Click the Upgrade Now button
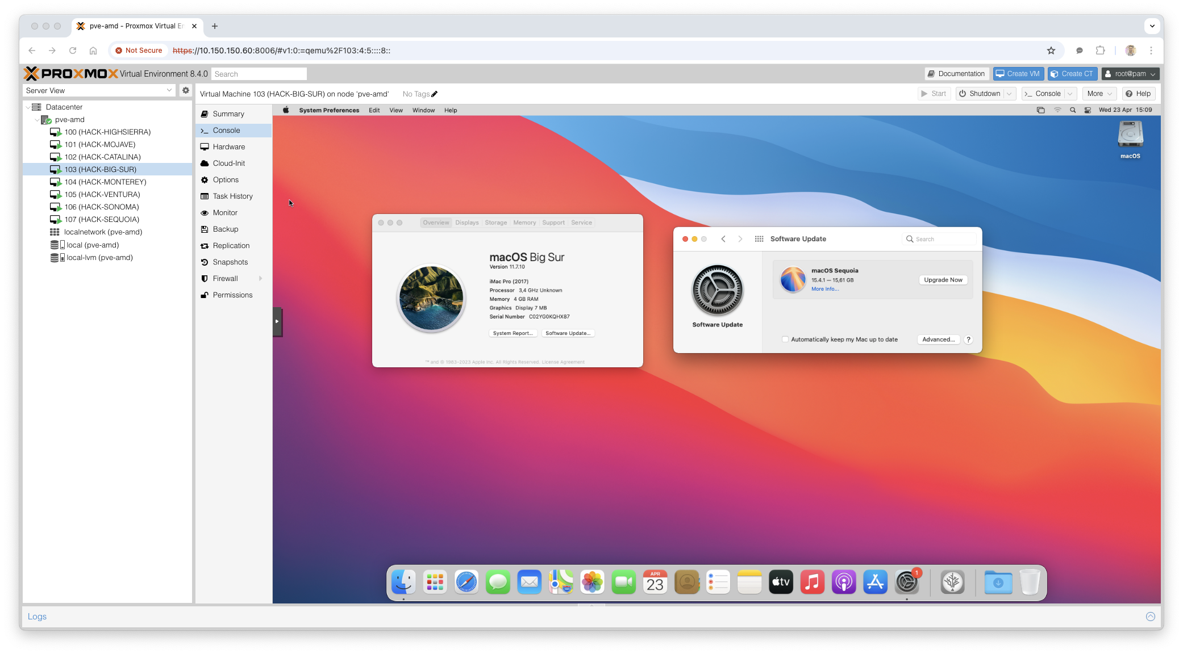Image resolution: width=1183 pixels, height=654 pixels. click(x=943, y=280)
